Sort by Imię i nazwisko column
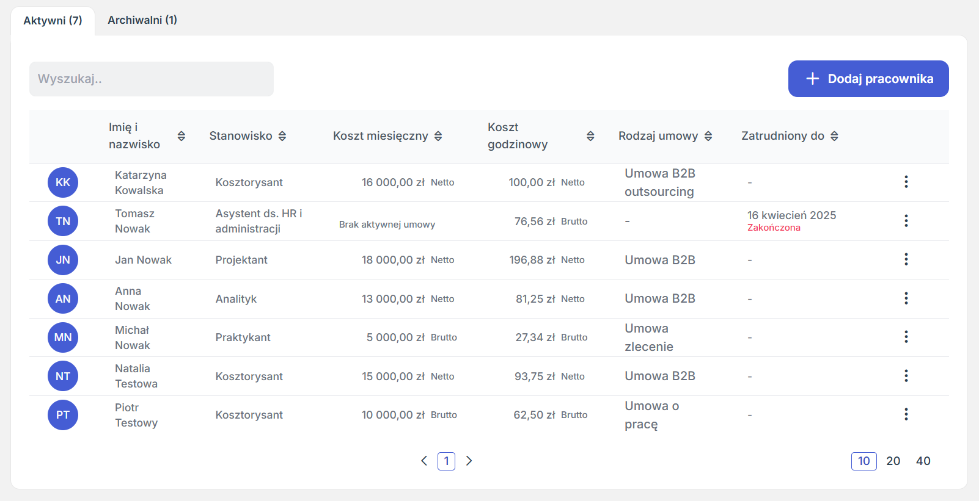 click(x=182, y=136)
